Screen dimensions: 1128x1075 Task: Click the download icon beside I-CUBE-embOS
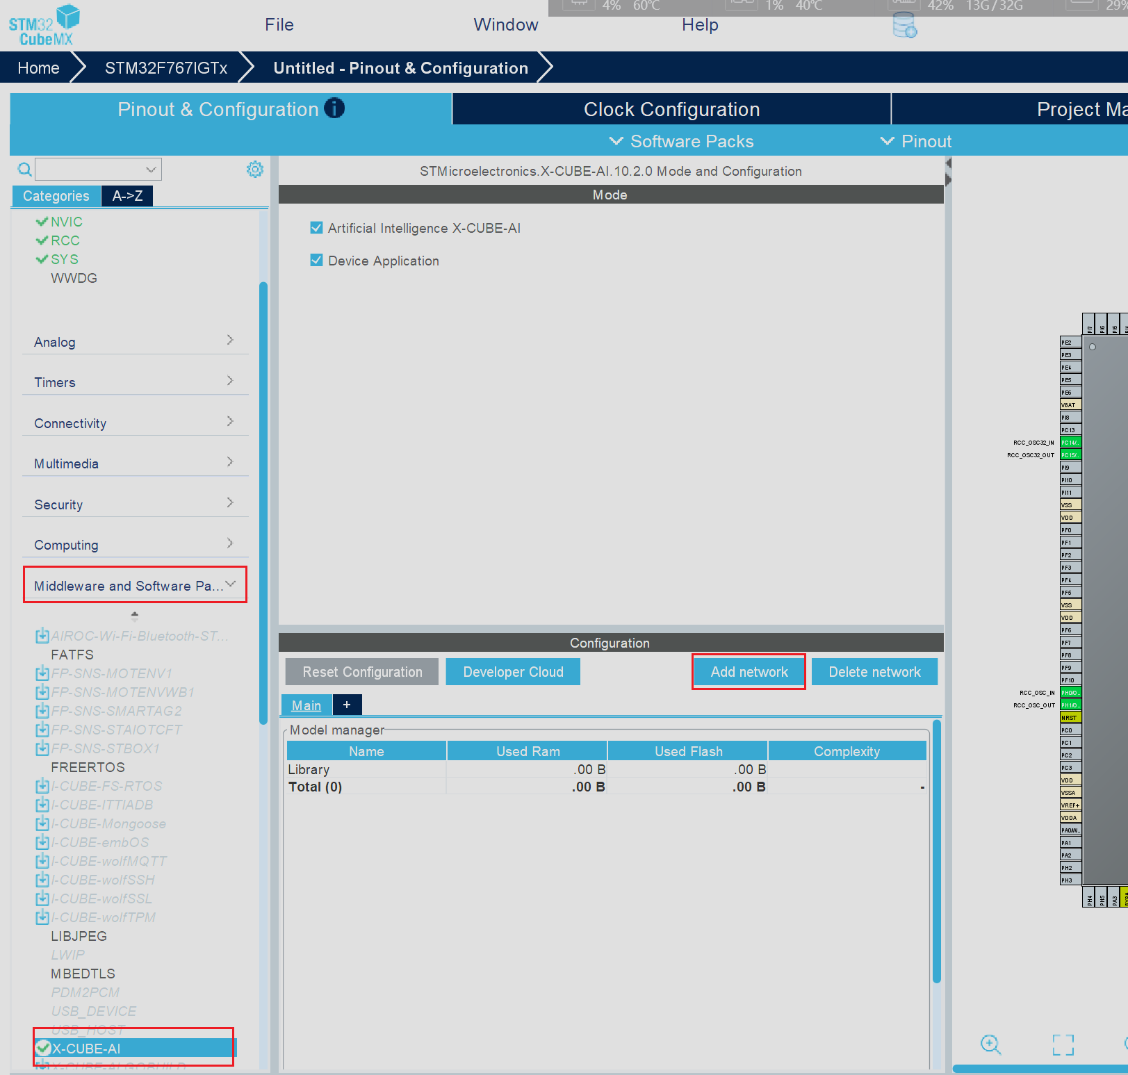tap(42, 842)
